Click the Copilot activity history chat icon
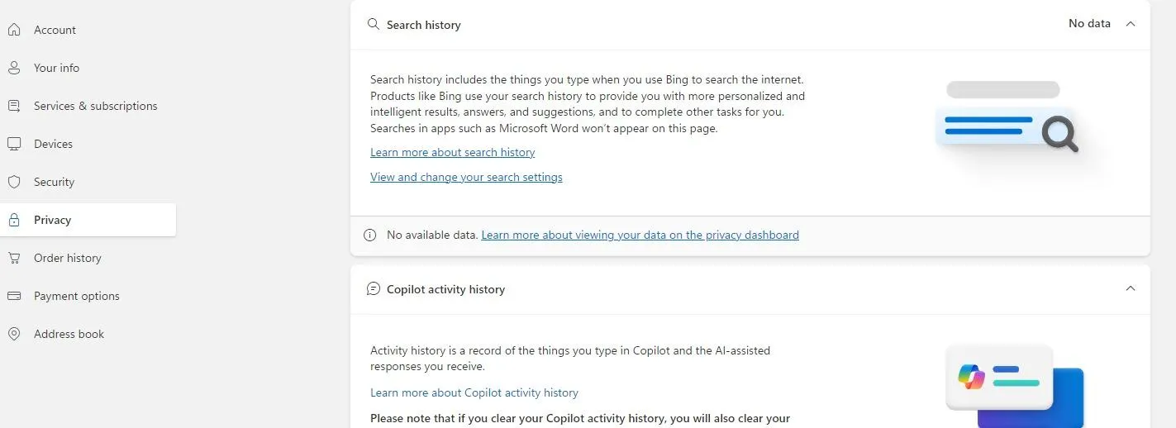Screen dimensions: 1176x428 click(x=374, y=289)
